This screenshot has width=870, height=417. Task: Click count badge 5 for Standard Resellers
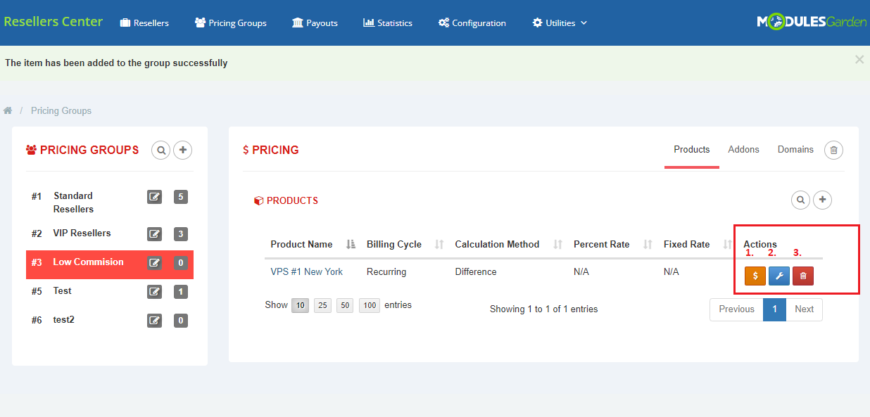coord(181,197)
